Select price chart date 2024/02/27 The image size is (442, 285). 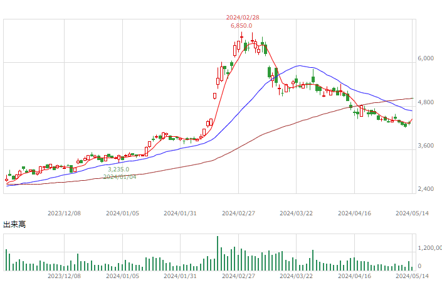tap(238, 213)
